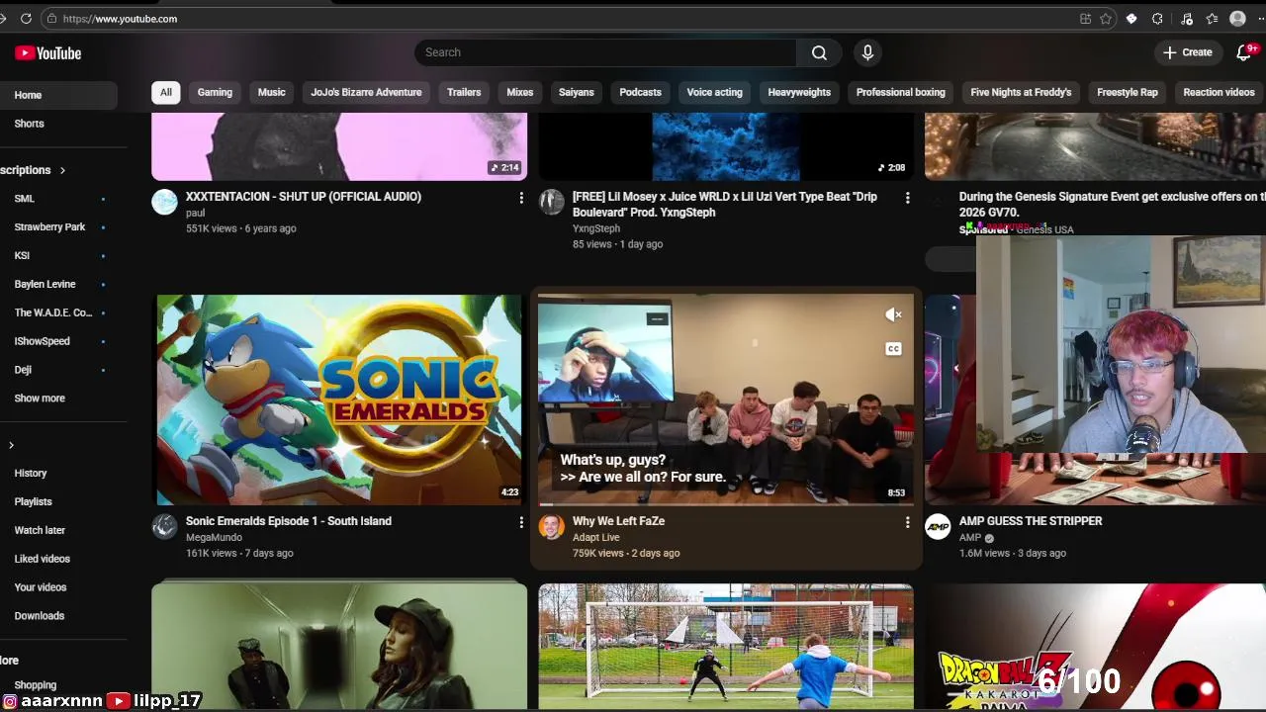Open the Sonic Emeralds thumbnail
The image size is (1266, 712).
339,400
